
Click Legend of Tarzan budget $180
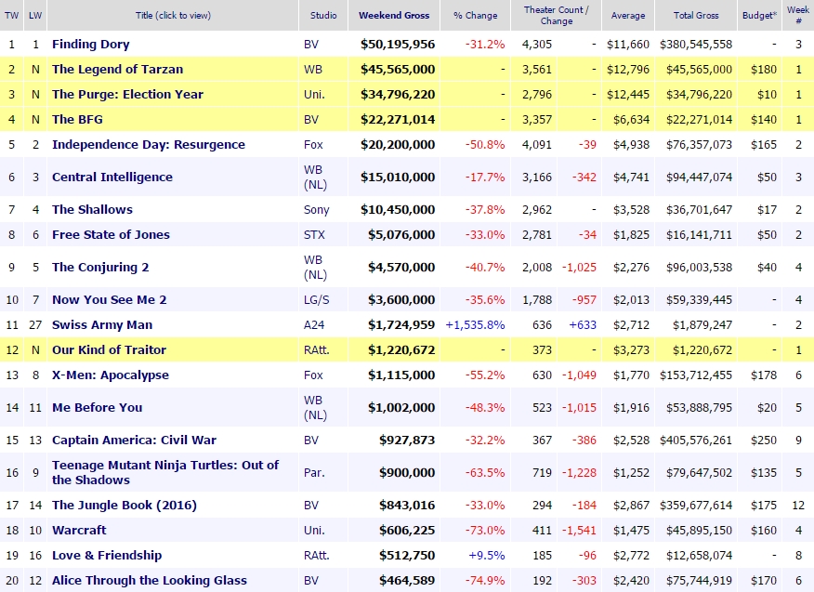[x=764, y=69]
